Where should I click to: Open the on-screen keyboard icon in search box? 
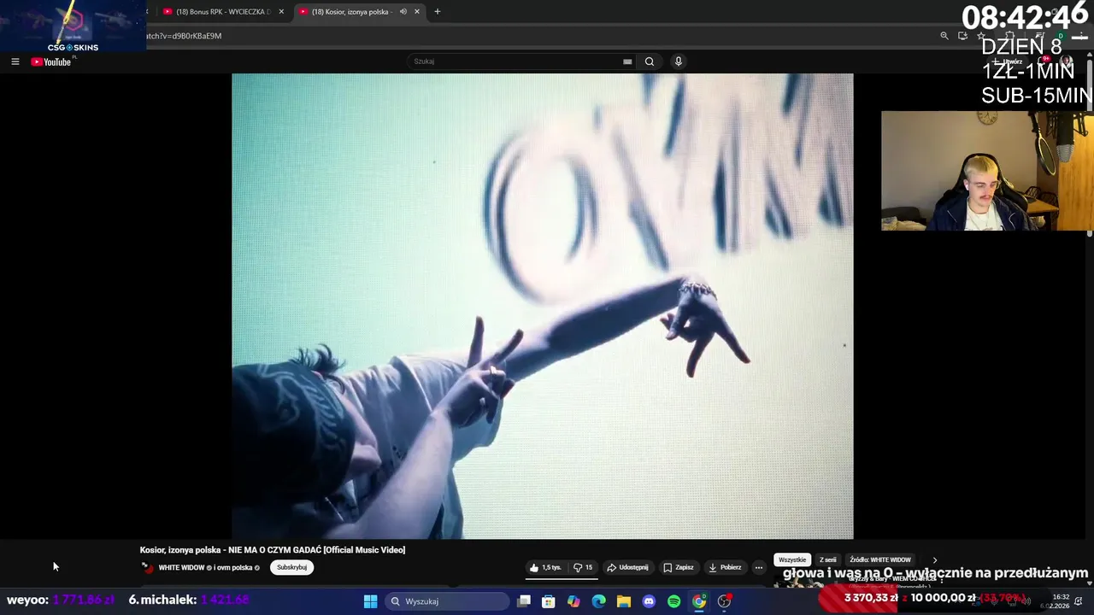(627, 61)
